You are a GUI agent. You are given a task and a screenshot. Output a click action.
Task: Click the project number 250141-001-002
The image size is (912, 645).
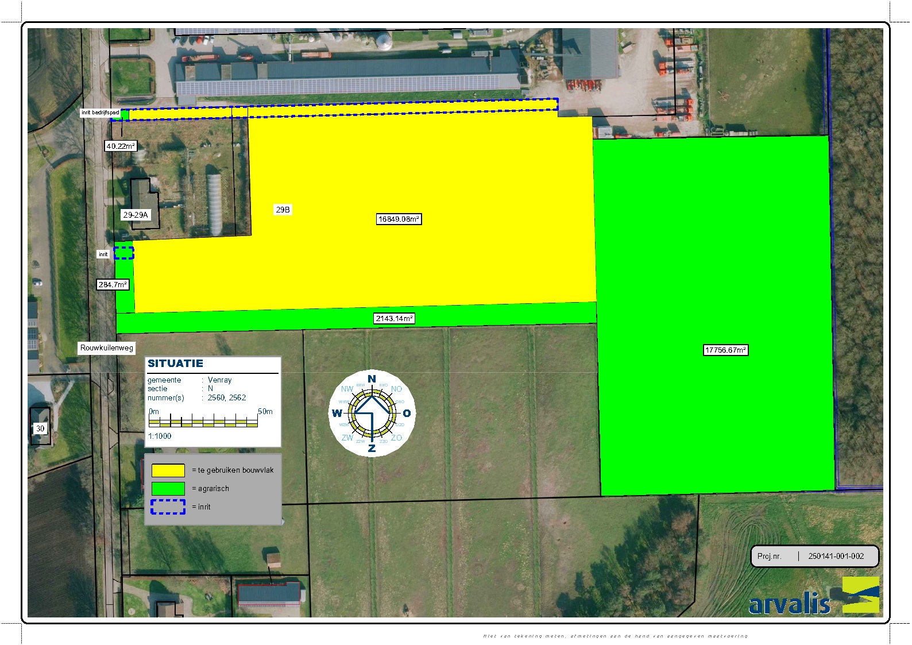tap(836, 556)
